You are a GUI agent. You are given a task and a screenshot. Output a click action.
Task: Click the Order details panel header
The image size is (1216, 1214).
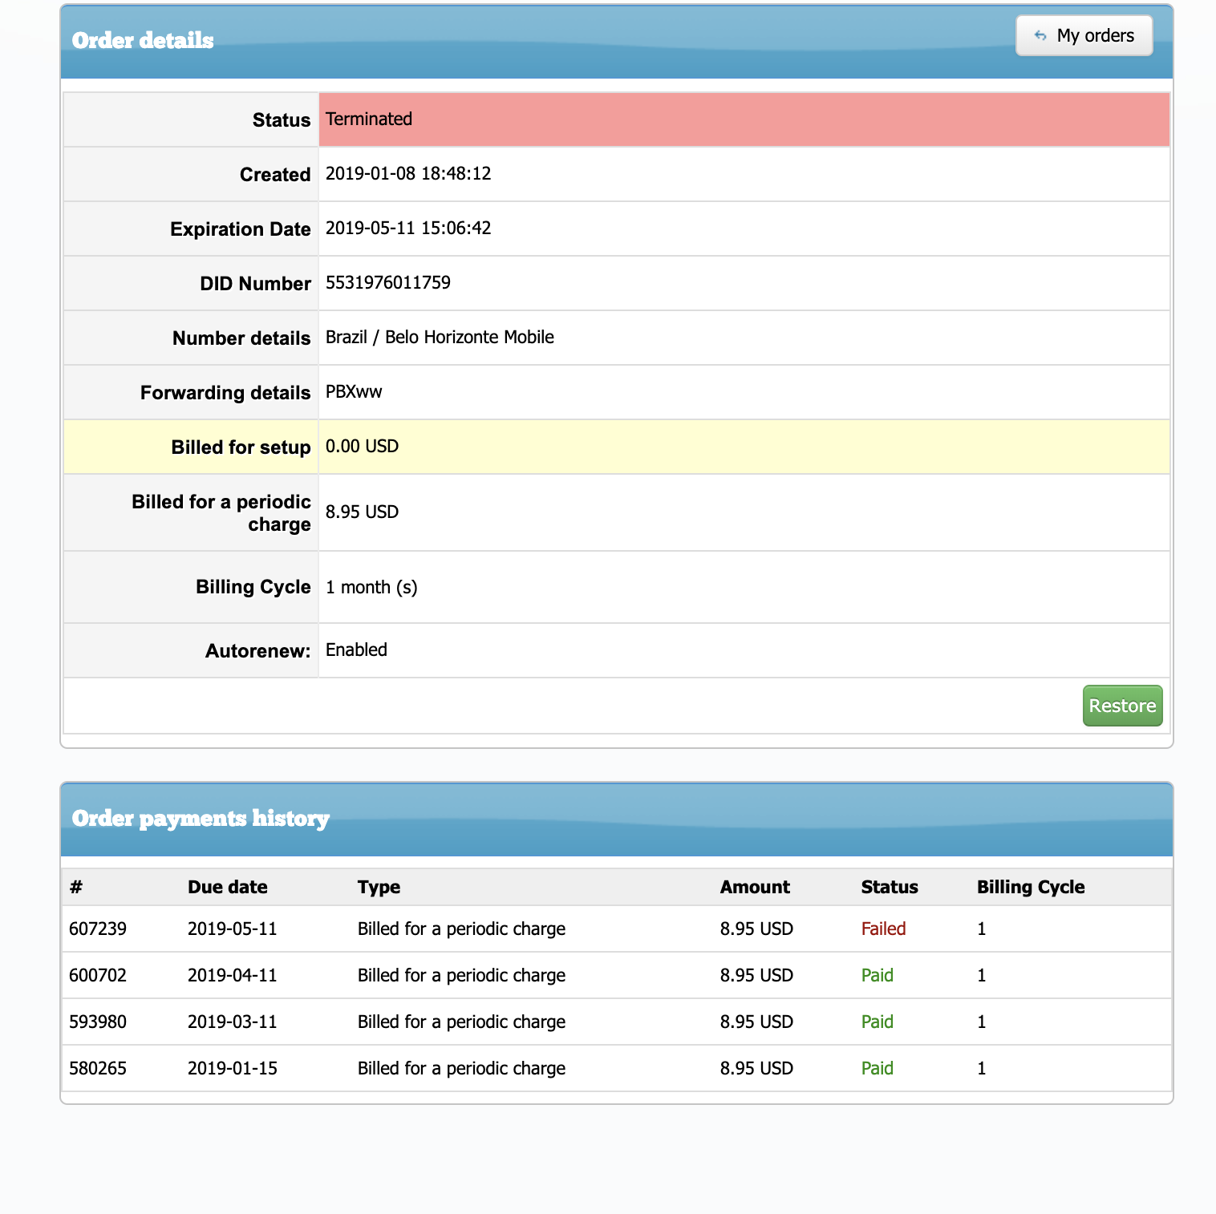pyautogui.click(x=143, y=41)
